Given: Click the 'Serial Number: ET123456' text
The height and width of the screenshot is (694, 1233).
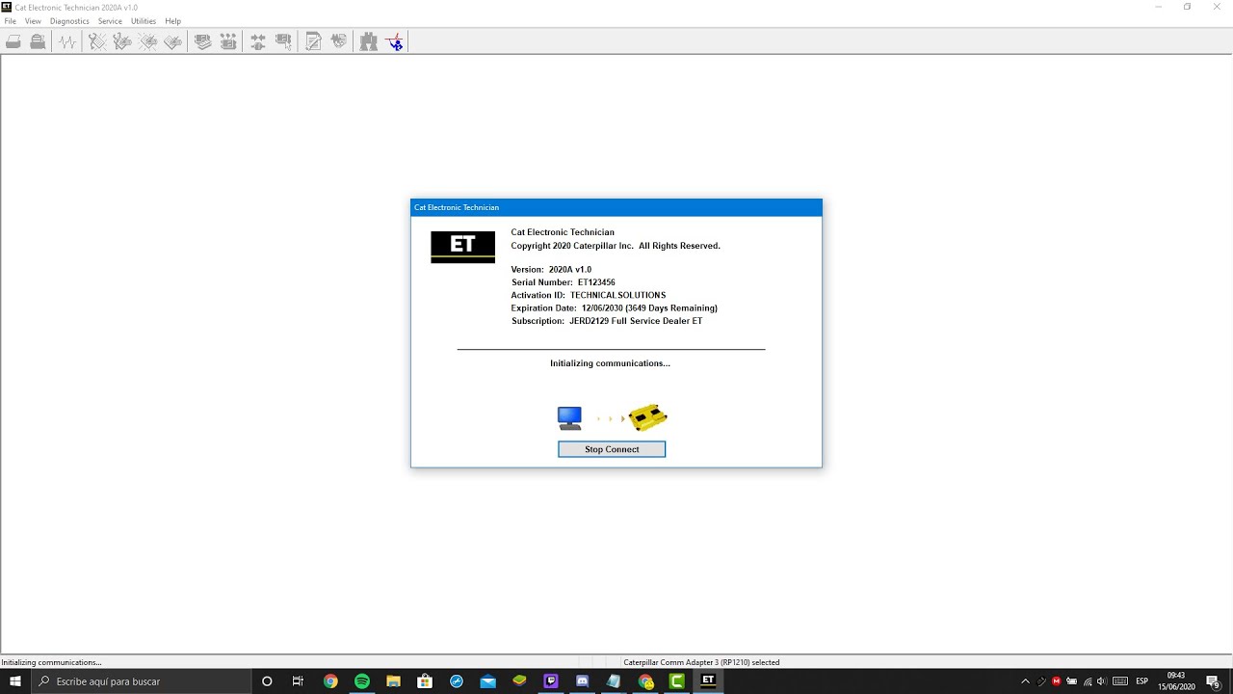Looking at the screenshot, I should tap(564, 282).
